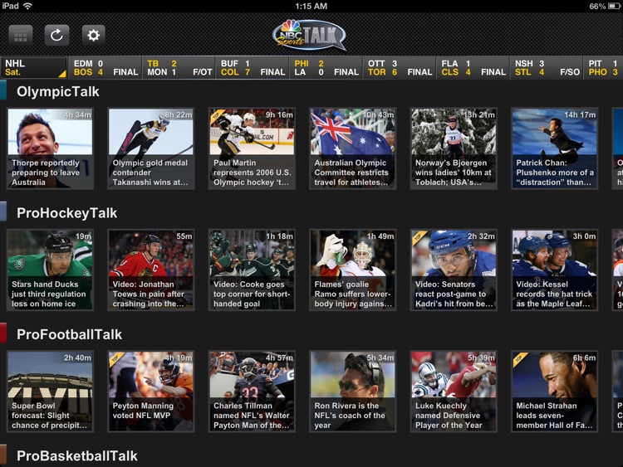Open Norway's Bjoergen wins 10km story
The image size is (623, 467).
click(x=454, y=148)
